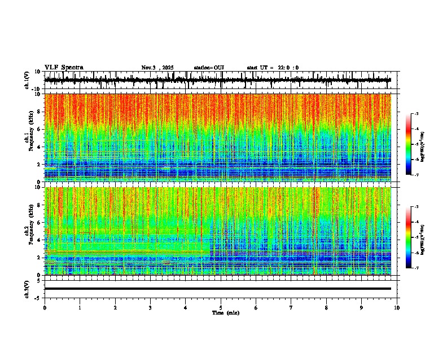447x345 pixels.
Task: Click the "2" kHz tick on ch.2 spectrogram
Action: coord(39,258)
